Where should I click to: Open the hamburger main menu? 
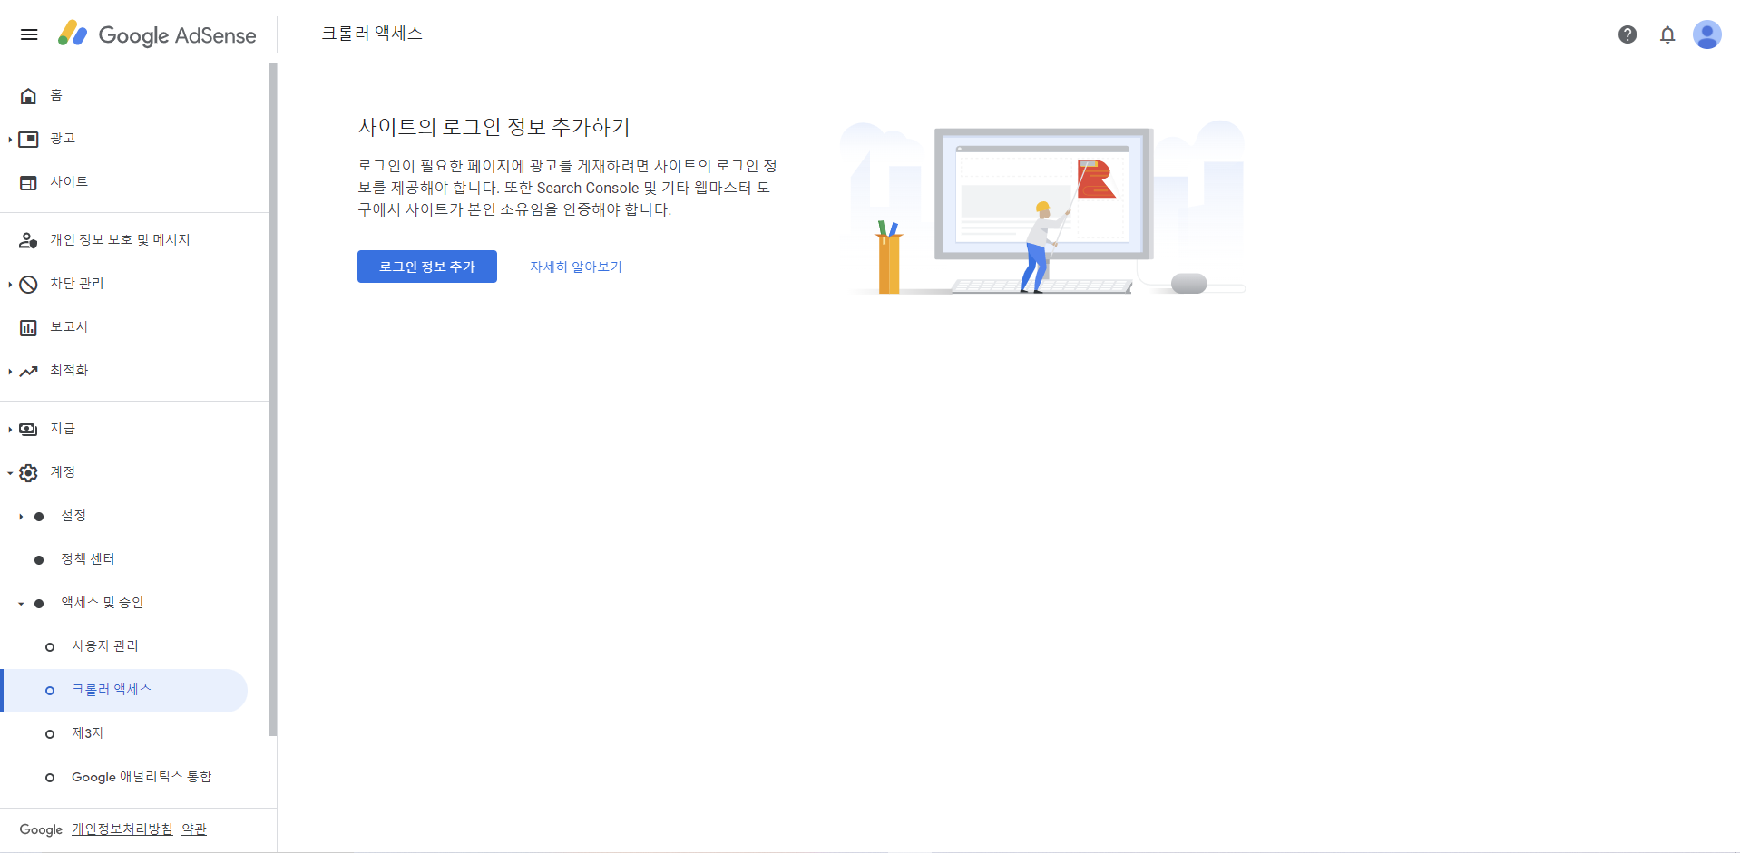click(x=29, y=34)
